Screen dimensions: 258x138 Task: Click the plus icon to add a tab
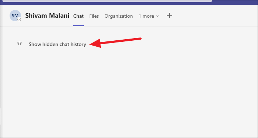(169, 16)
